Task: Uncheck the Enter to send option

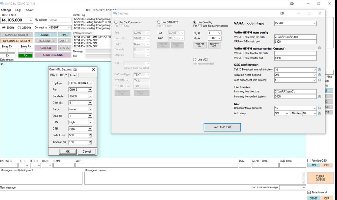Action: [x=309, y=192]
